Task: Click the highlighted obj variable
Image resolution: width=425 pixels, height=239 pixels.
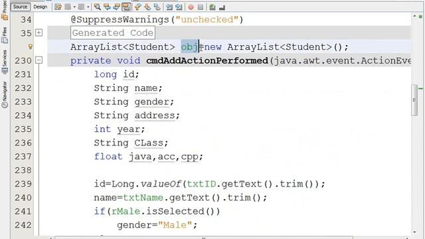Action: (x=189, y=47)
